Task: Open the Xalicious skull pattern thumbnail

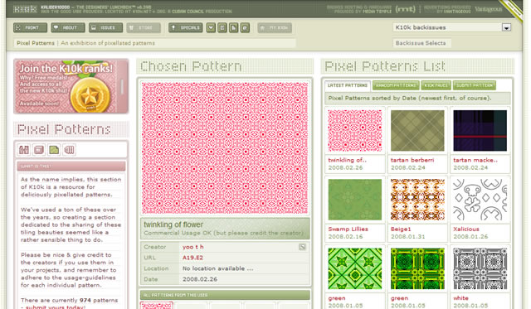Action: click(480, 200)
